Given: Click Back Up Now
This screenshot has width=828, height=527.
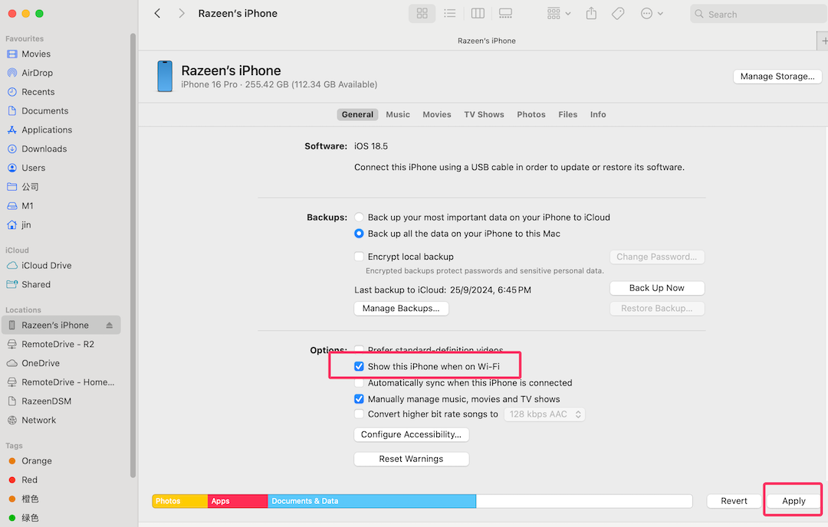Looking at the screenshot, I should [657, 288].
